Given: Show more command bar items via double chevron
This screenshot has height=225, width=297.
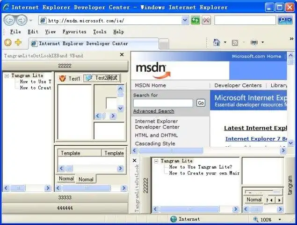Looking at the screenshot, I should pyautogui.click(x=291, y=39).
